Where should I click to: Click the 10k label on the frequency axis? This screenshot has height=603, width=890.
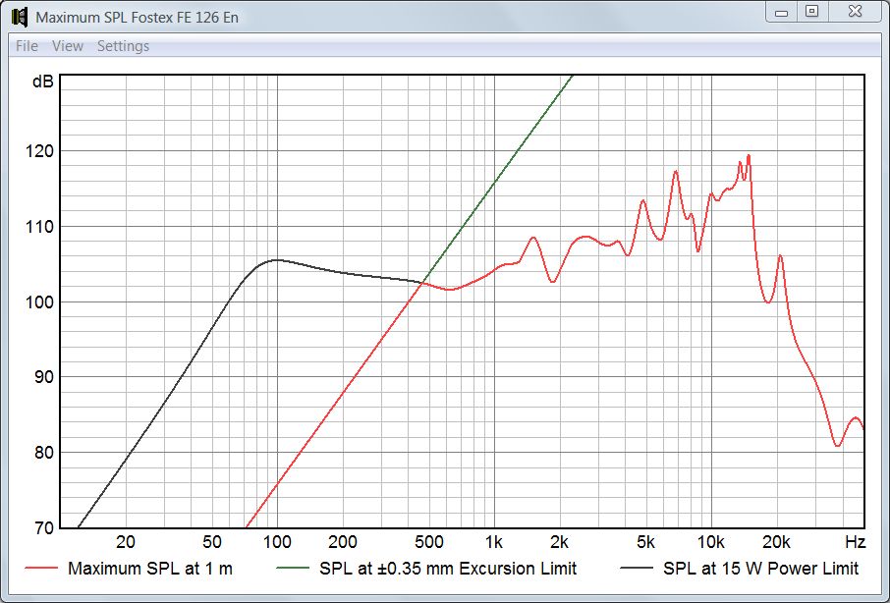(710, 542)
